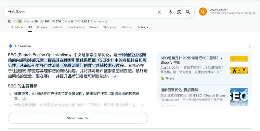Viewport: 260px width, 131px height.
Task: Click the GV 200 metric
Action: 45,21
